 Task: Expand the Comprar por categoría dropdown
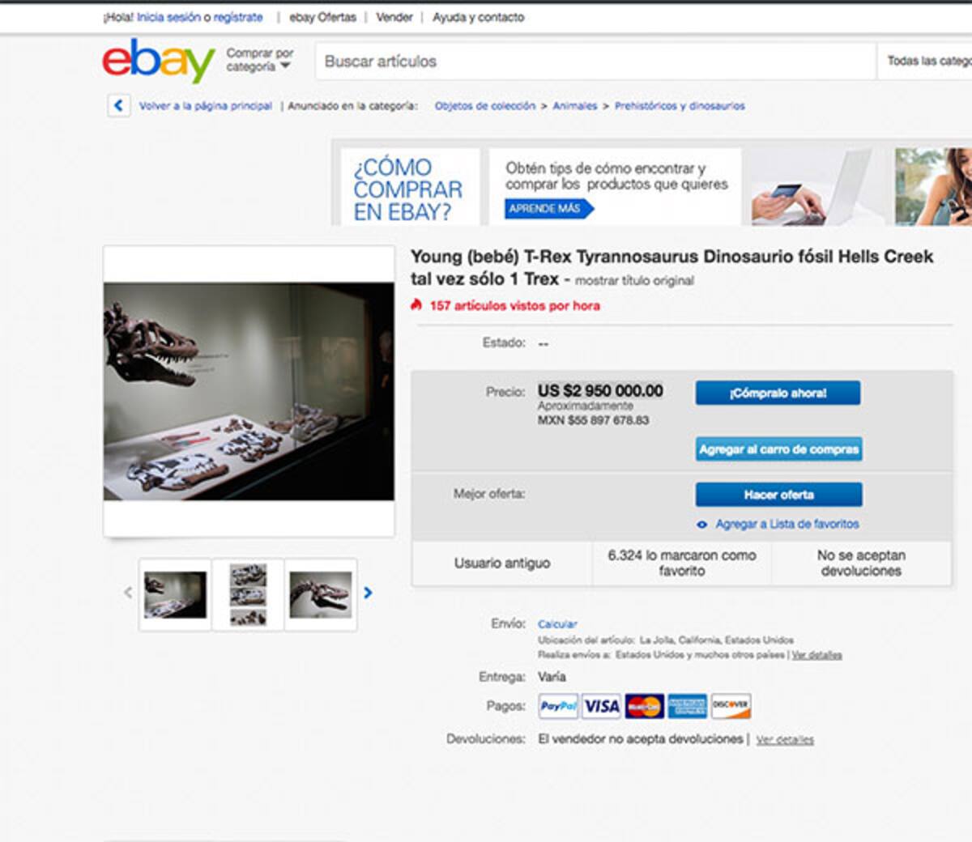(259, 60)
